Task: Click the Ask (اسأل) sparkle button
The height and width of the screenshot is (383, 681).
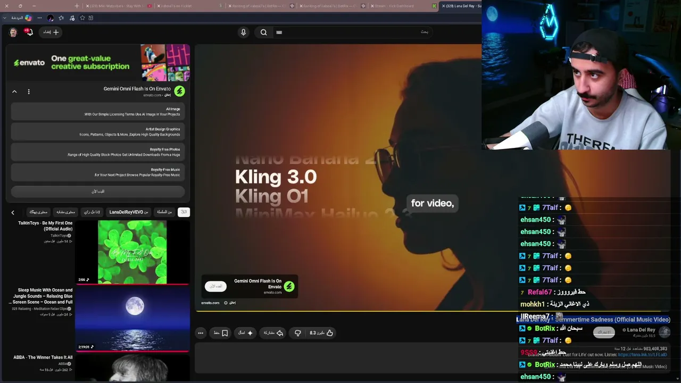Action: pyautogui.click(x=245, y=333)
